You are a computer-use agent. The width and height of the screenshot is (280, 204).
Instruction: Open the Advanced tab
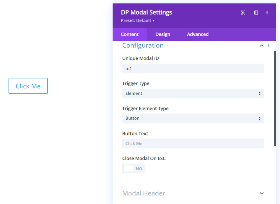click(x=198, y=34)
